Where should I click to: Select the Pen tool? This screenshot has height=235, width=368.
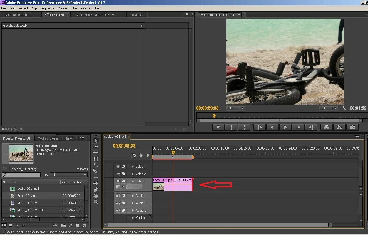96,190
